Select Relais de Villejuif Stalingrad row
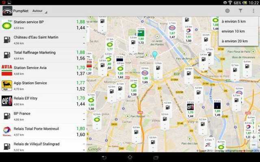The height and width of the screenshot is (162, 260). tap(43, 146)
